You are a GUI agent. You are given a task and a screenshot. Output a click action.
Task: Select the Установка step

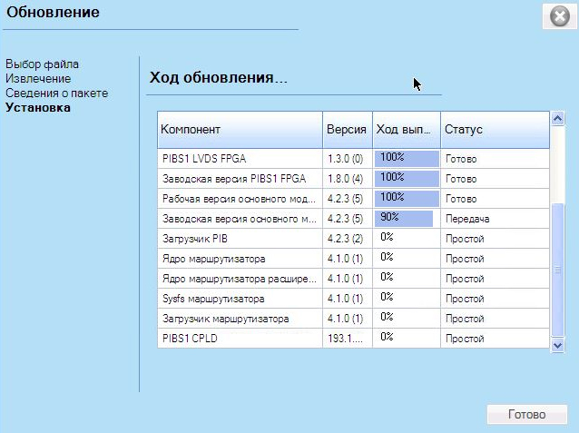coord(37,108)
